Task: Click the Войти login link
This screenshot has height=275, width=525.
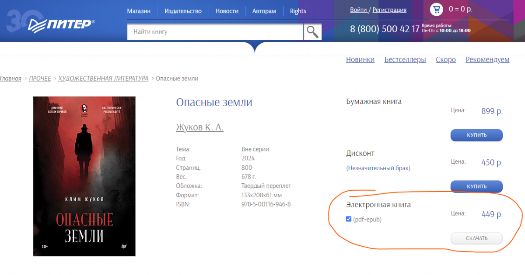Action: [358, 10]
